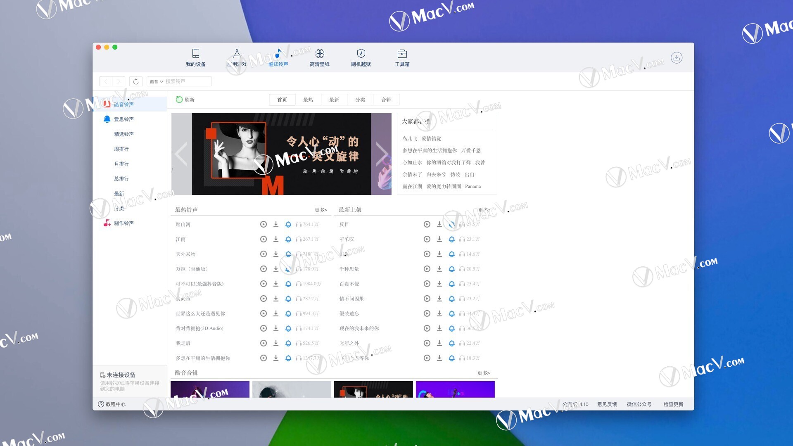Select 最新 in the left sidebar
The height and width of the screenshot is (446, 793).
point(119,194)
